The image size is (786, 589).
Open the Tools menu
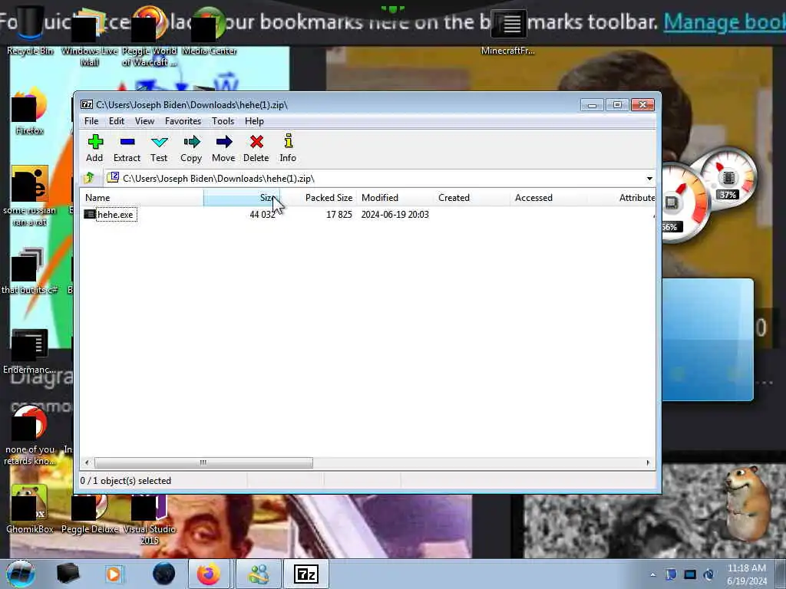(223, 121)
